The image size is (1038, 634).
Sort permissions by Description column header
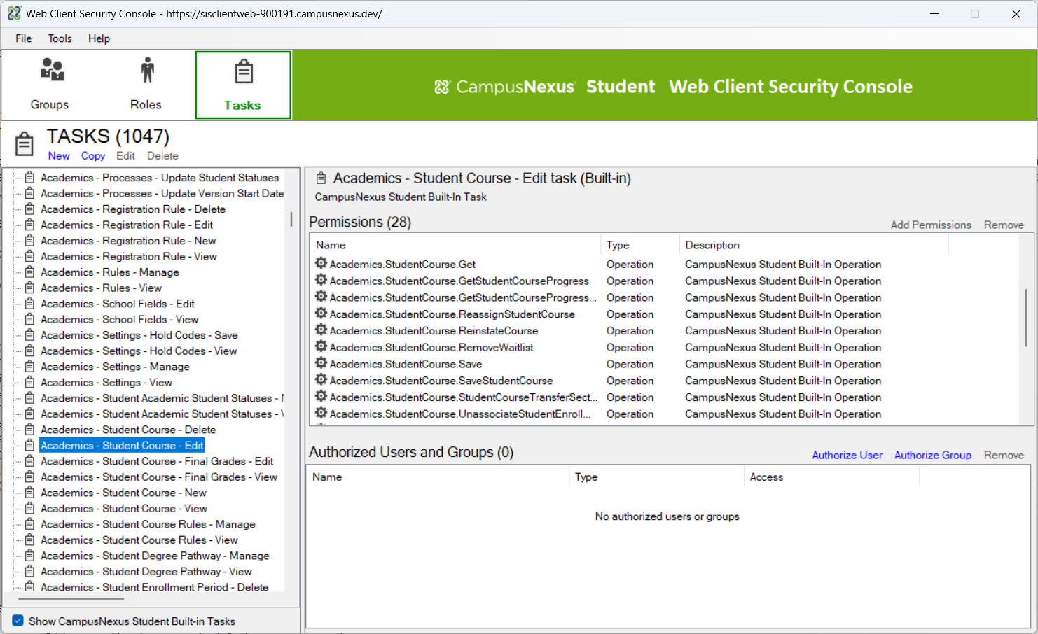[x=814, y=245]
